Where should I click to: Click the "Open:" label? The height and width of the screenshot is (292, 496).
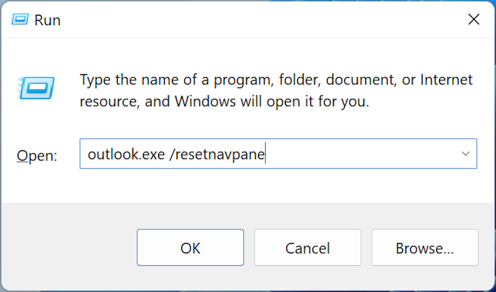[37, 156]
